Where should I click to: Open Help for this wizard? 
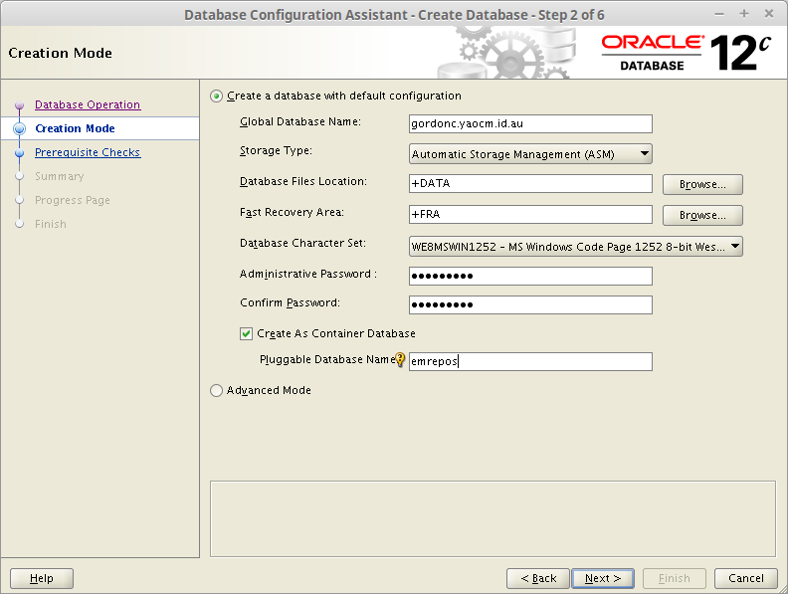[42, 578]
